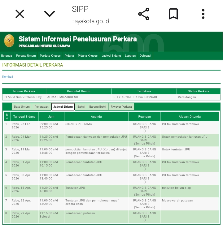Select Perdata Khusus in navigation bar

(50, 56)
